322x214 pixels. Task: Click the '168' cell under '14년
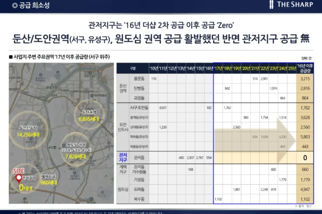click(x=191, y=170)
